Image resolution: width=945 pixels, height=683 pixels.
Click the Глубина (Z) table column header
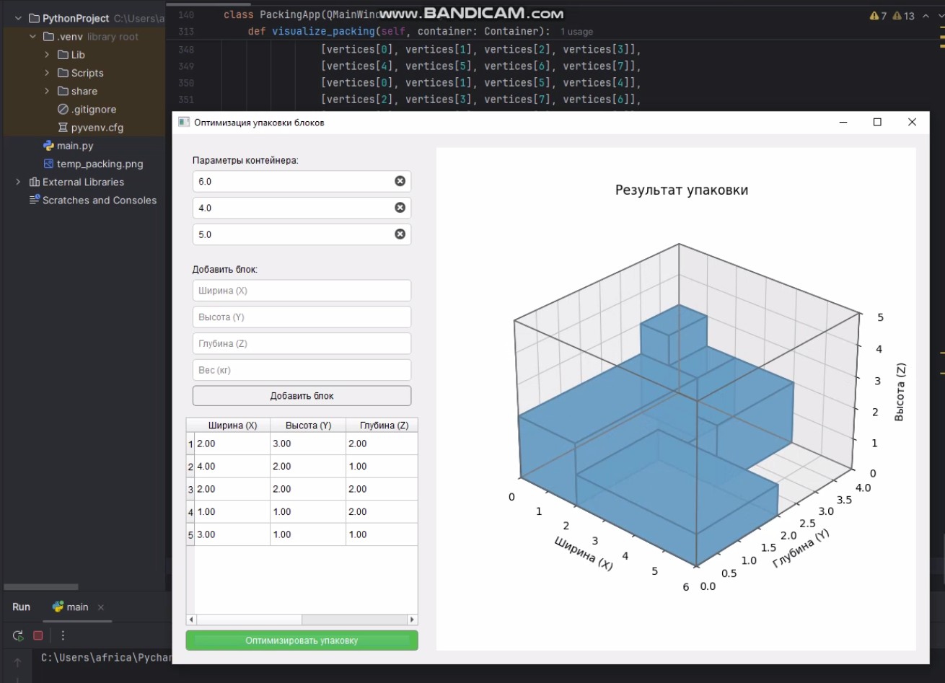[382, 426]
